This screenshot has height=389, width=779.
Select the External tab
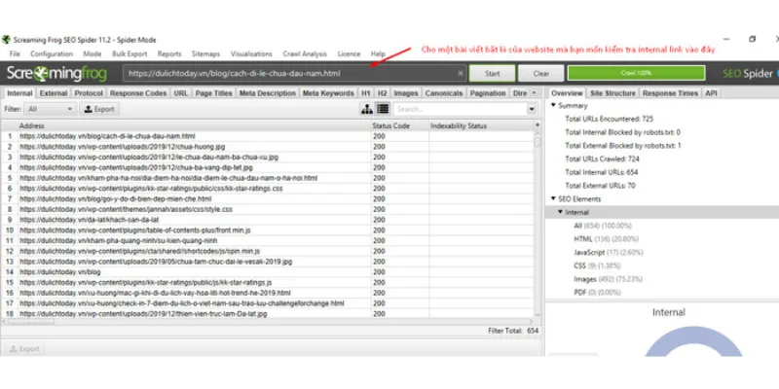(x=54, y=93)
